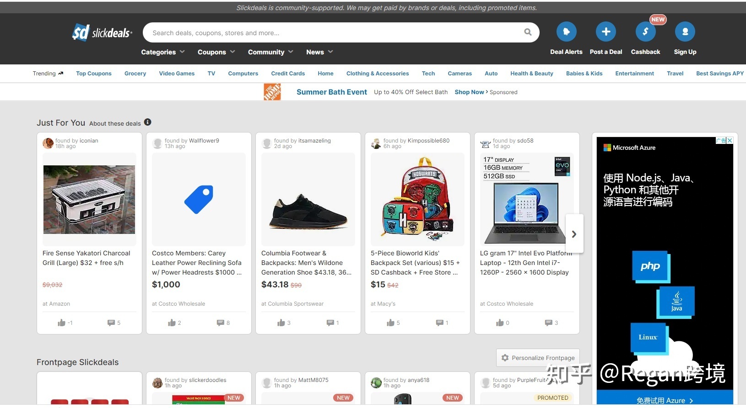Select Credit Cards in trending bar

tap(288, 74)
